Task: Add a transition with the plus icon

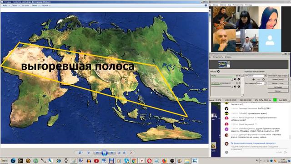Action: pyautogui.click(x=254, y=79)
